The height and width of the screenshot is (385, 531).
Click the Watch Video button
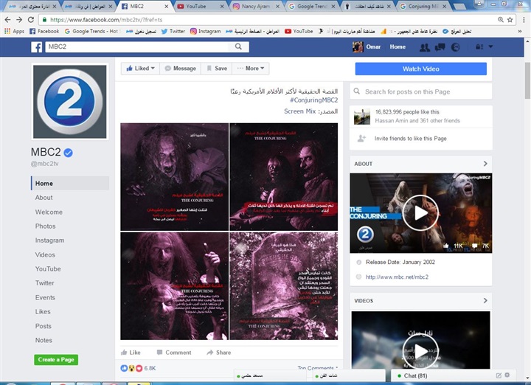420,69
